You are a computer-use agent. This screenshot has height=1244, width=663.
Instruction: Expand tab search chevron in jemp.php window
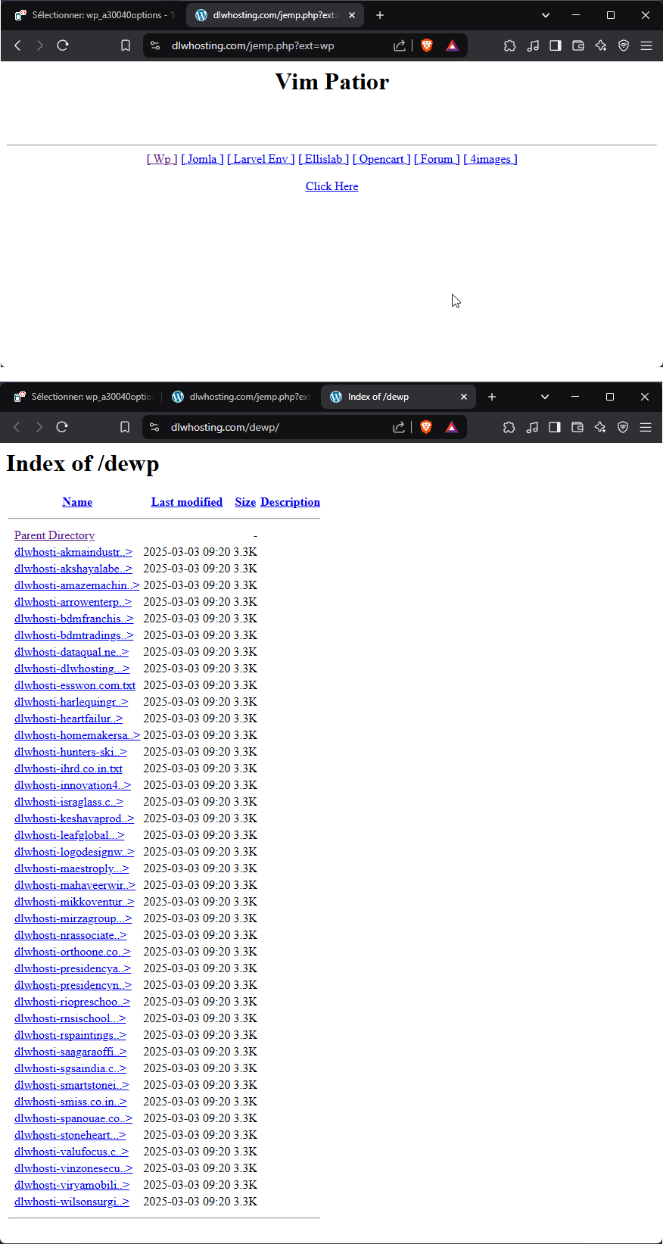click(x=546, y=15)
